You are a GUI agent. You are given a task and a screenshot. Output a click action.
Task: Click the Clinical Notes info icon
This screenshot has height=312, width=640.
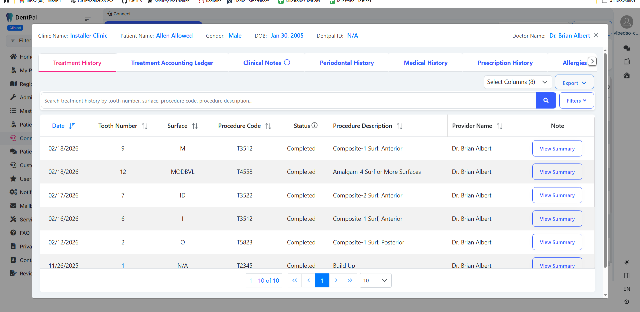(x=287, y=63)
